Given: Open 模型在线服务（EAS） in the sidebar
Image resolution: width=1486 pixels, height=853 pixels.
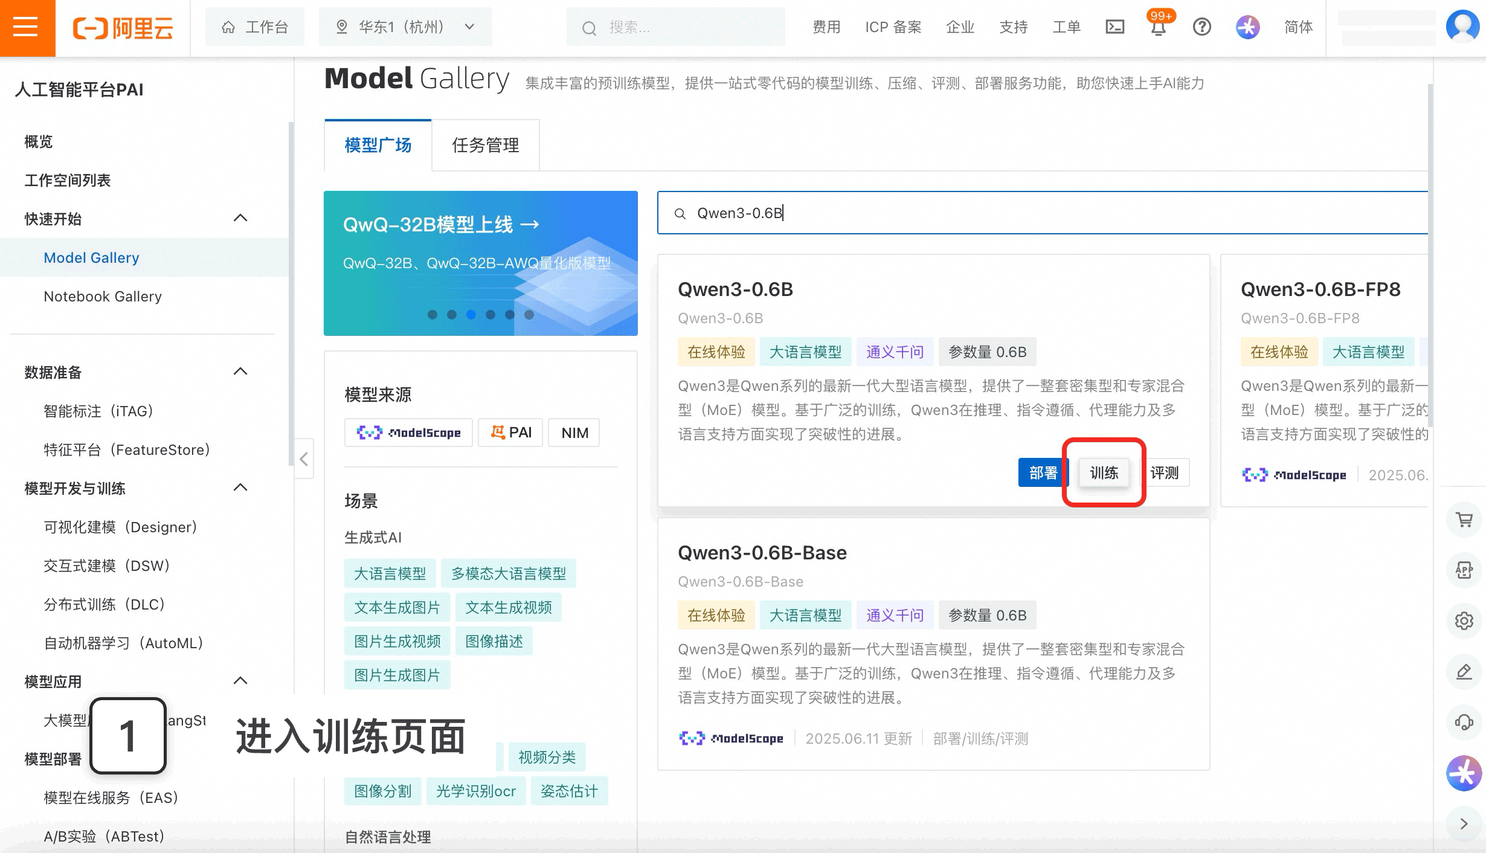Looking at the screenshot, I should pyautogui.click(x=112, y=797).
